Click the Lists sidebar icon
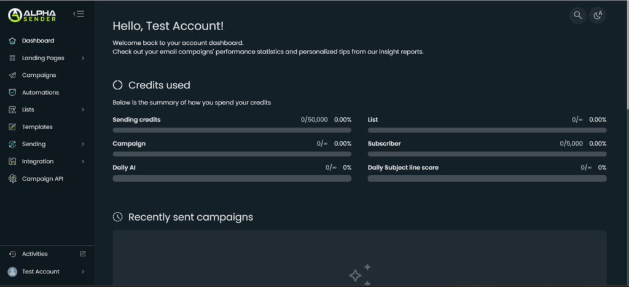Viewport: 629px width, 287px height. [12, 109]
